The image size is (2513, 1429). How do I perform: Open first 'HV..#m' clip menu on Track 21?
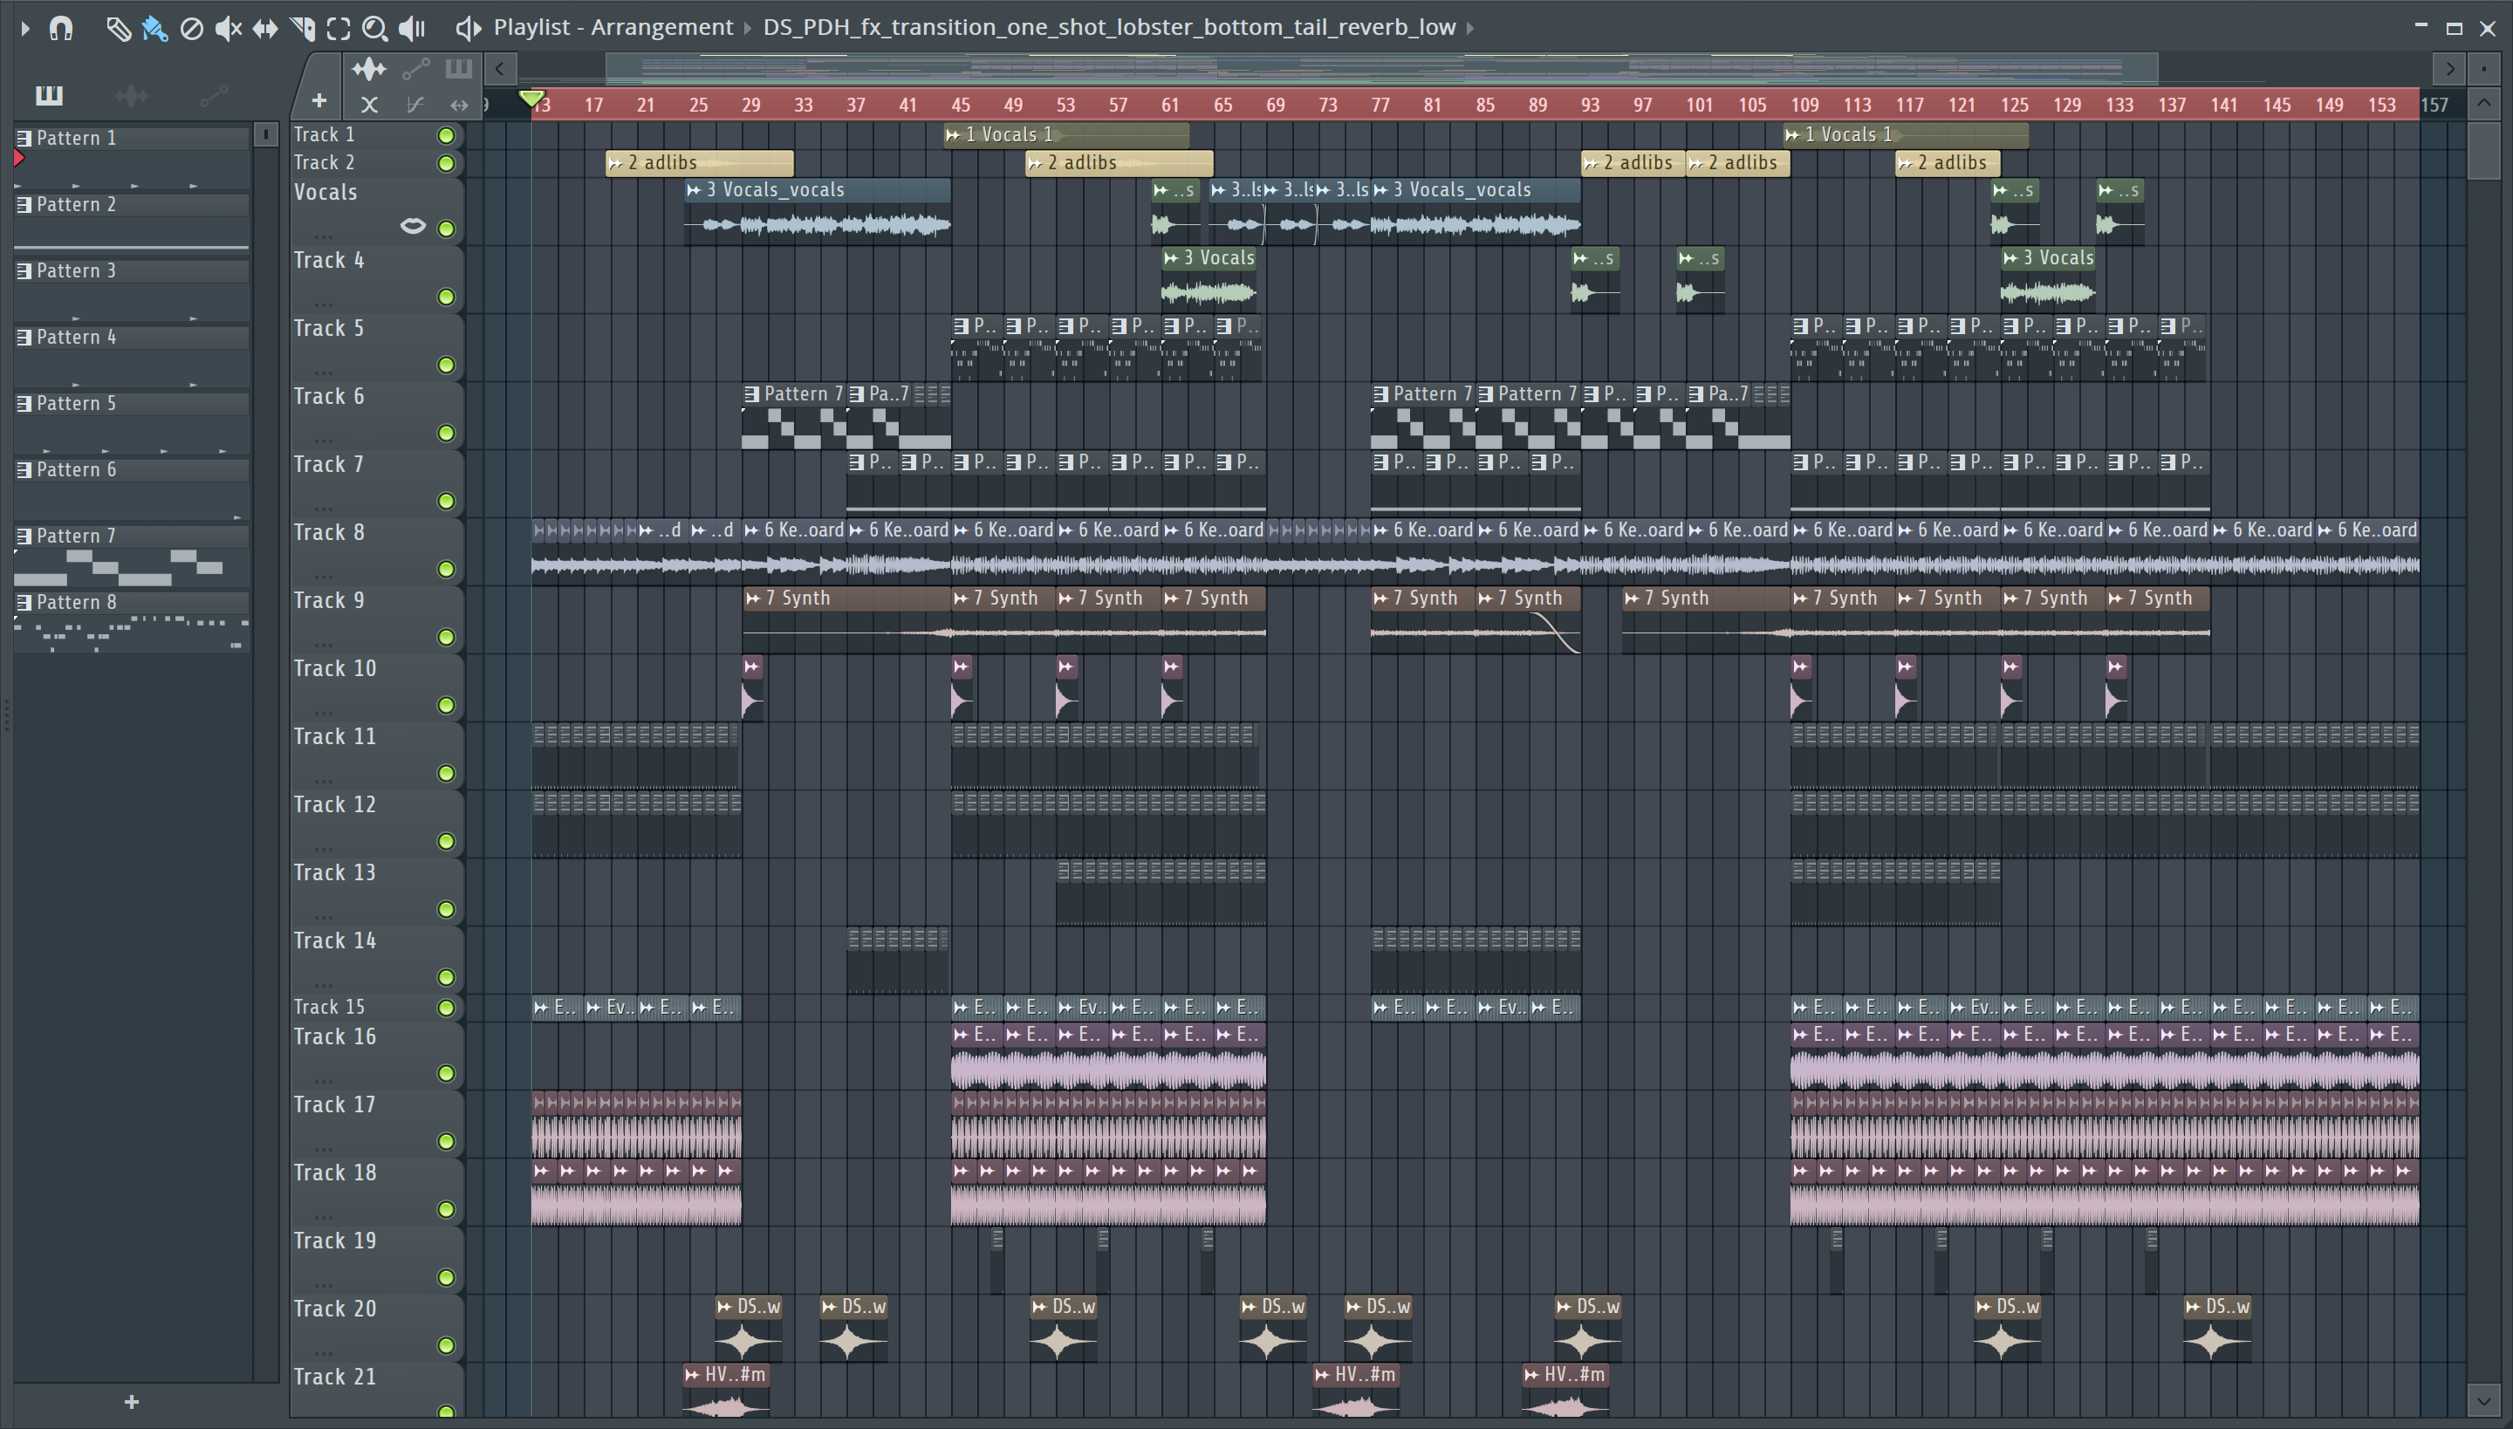click(693, 1375)
